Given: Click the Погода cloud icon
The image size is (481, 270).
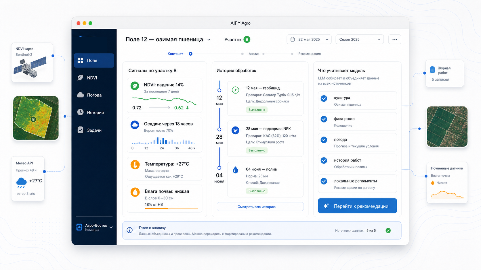Looking at the screenshot, I should tap(81, 95).
